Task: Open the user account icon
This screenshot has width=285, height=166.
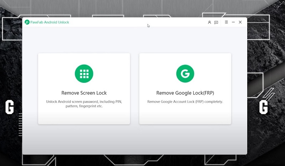Action: [209, 22]
